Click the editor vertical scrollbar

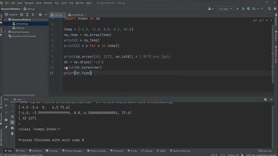pos(273,54)
